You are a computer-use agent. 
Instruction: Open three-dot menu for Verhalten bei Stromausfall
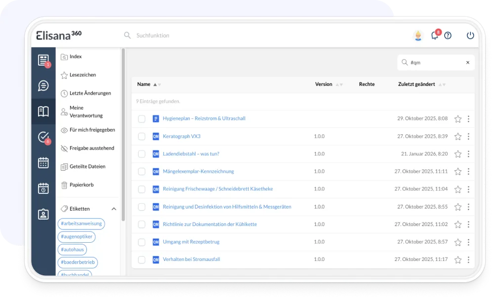pos(468,260)
